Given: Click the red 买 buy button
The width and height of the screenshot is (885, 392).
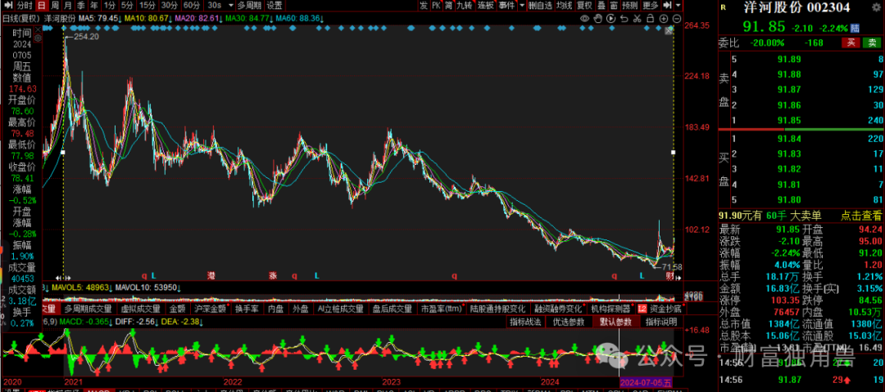Looking at the screenshot, I should 851,43.
